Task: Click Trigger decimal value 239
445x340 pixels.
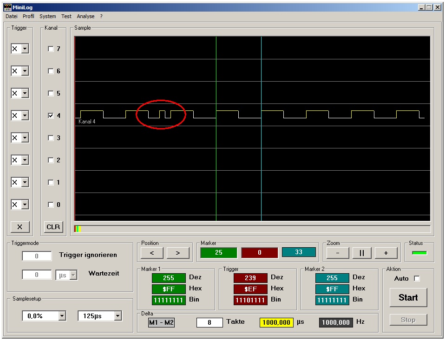Action: click(x=250, y=278)
